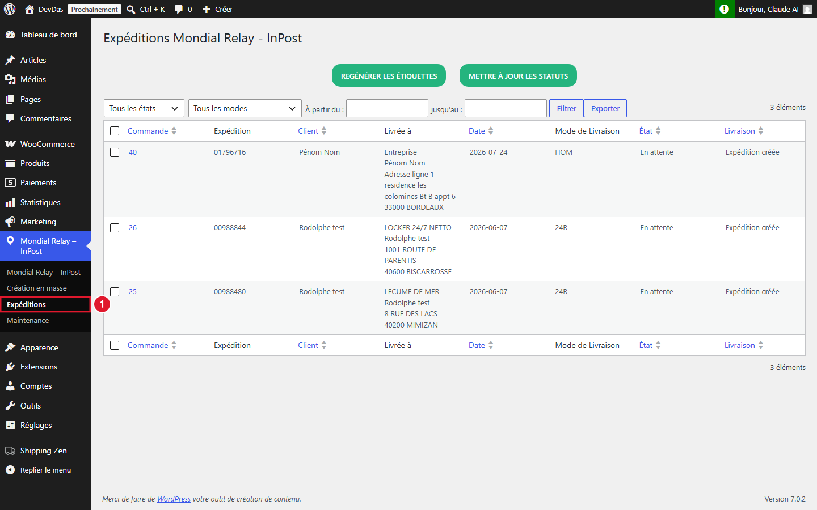Click the WordPress logo icon
Image resolution: width=817 pixels, height=510 pixels.
[10, 9]
